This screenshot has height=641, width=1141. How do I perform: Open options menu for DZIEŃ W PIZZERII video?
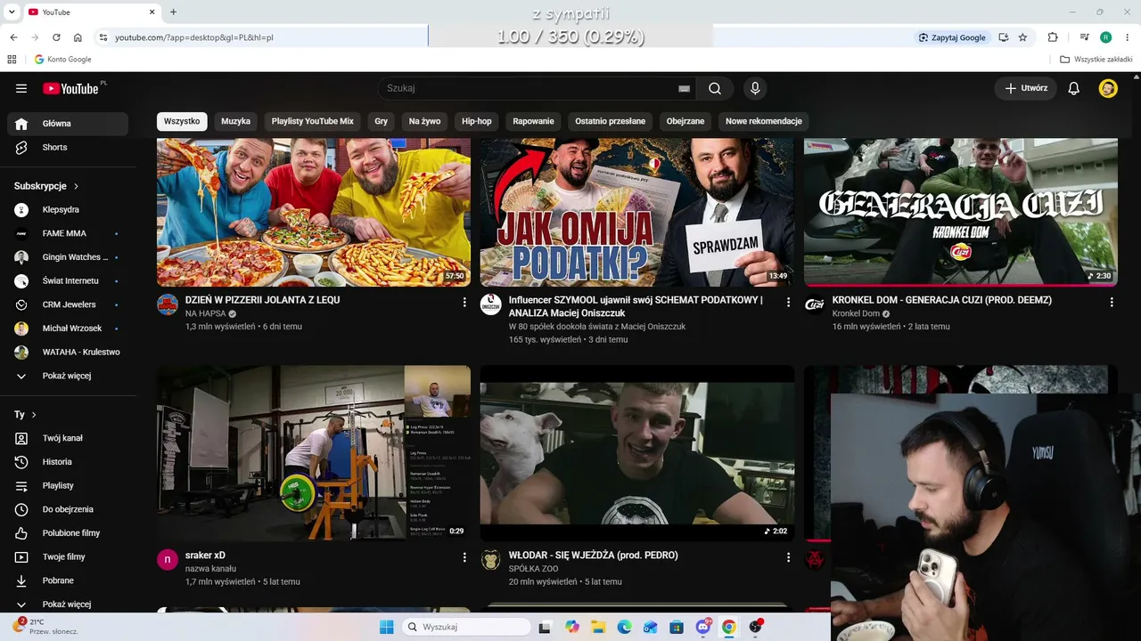pyautogui.click(x=464, y=303)
